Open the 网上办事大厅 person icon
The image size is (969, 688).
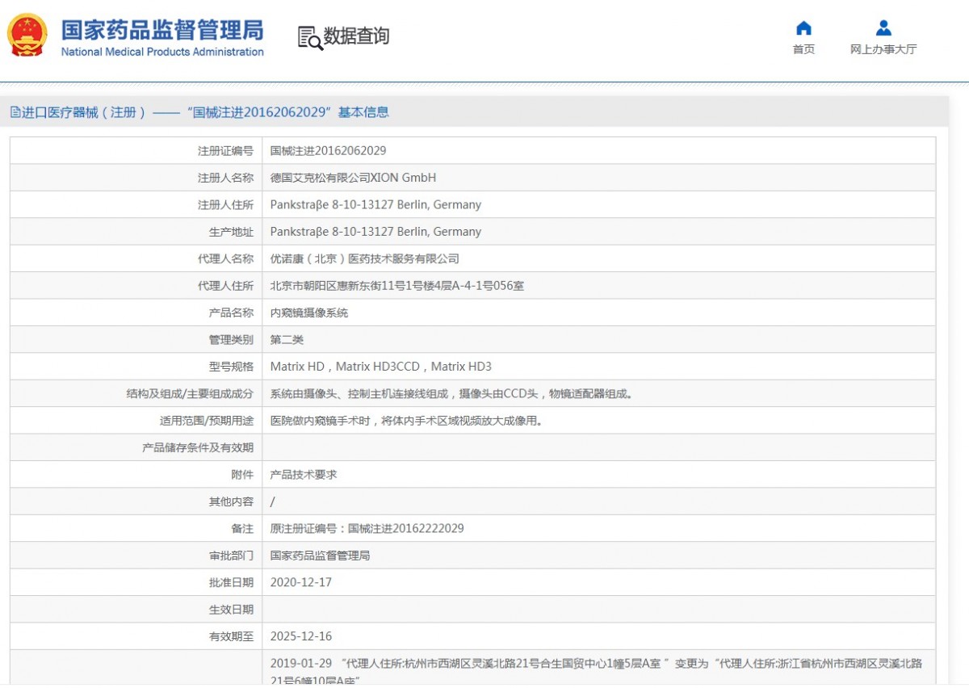883,28
